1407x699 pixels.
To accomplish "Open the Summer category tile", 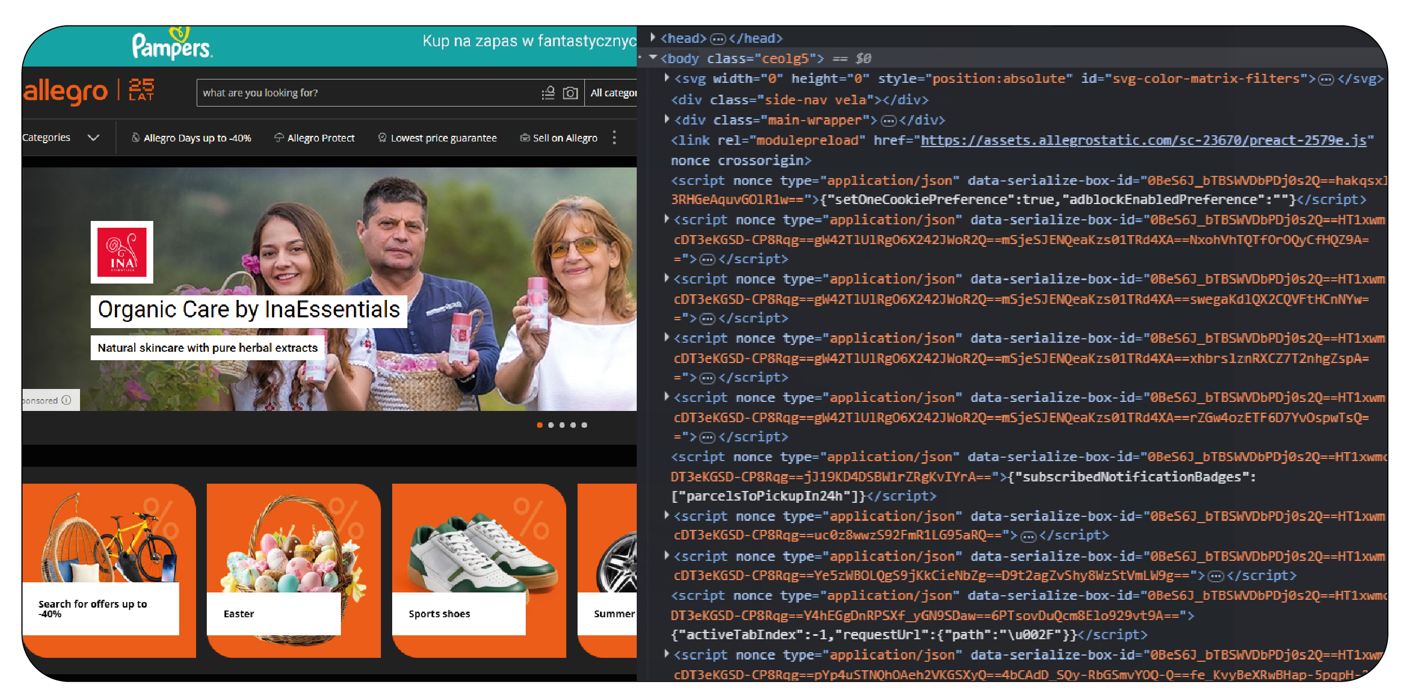I will tap(607, 570).
